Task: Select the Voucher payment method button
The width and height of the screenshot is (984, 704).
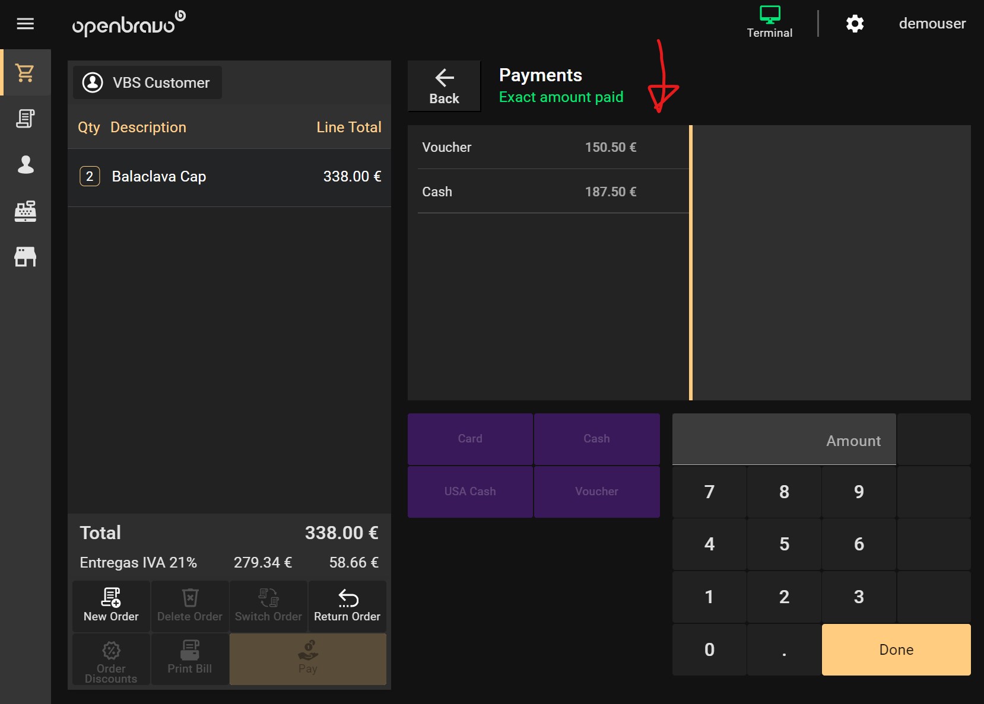Action: tap(596, 492)
